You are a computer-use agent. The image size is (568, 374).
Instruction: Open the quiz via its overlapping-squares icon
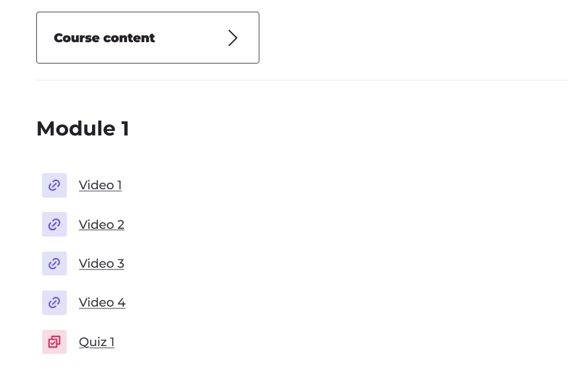[x=54, y=342]
